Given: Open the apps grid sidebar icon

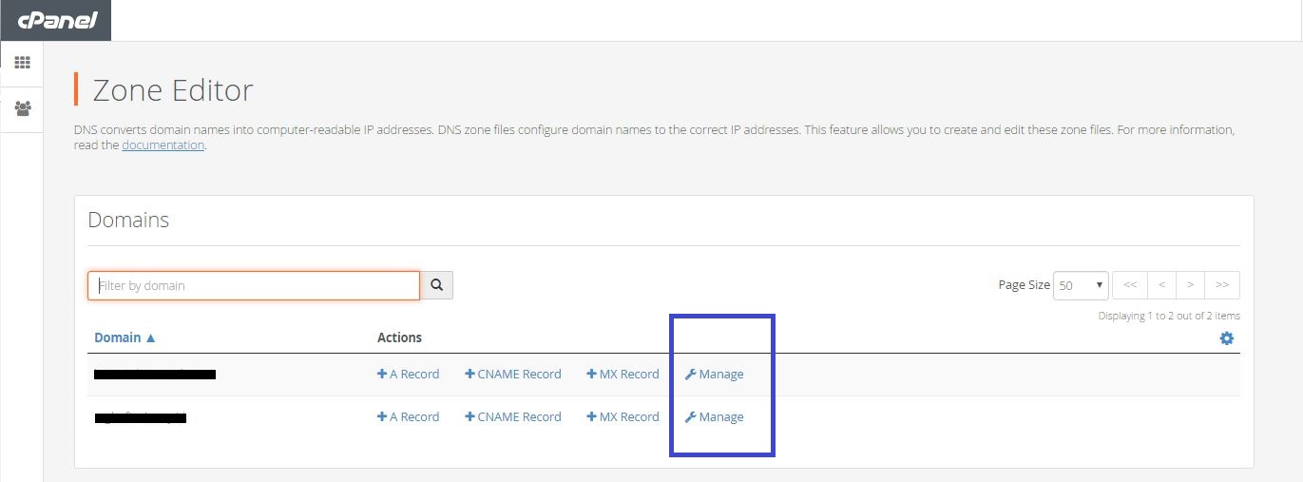Looking at the screenshot, I should pos(22,63).
